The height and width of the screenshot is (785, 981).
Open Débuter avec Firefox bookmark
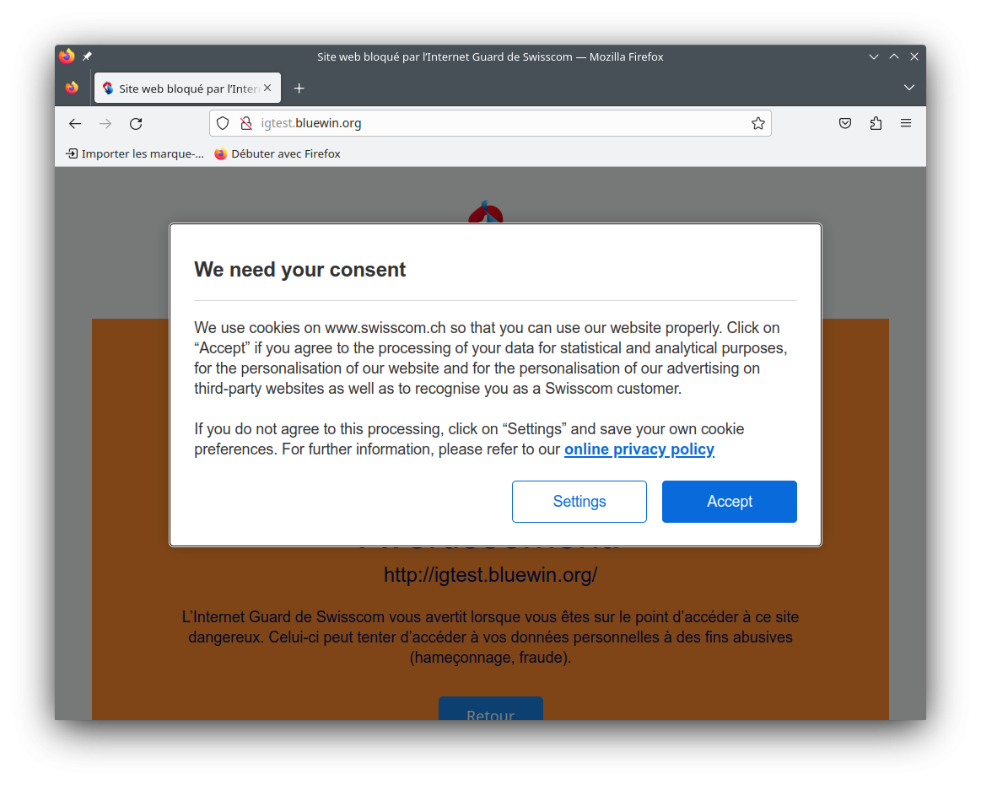pos(278,153)
